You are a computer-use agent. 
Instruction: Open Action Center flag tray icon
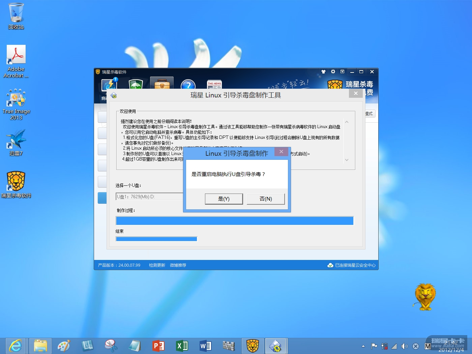pos(374,346)
